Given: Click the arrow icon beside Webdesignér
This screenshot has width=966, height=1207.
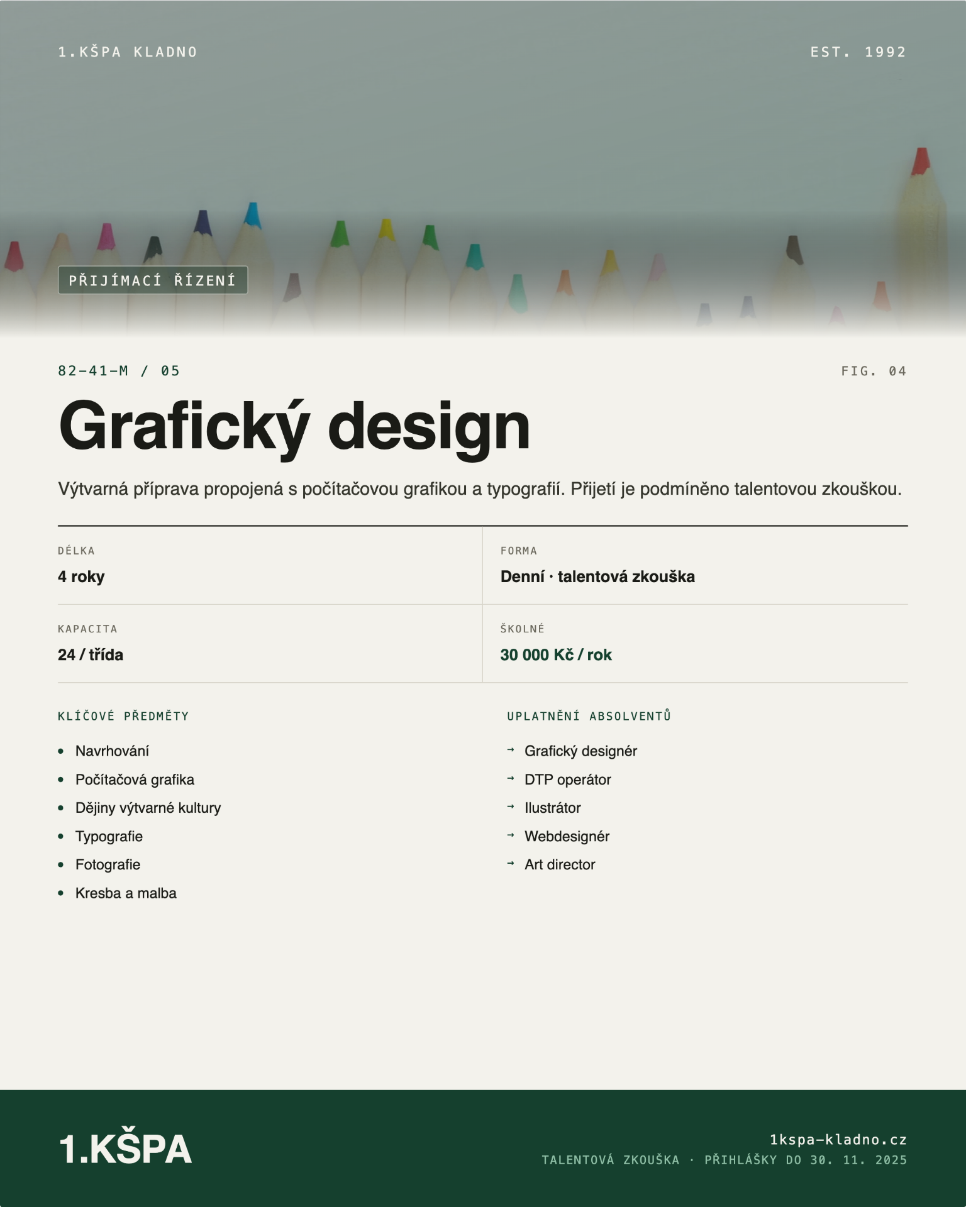Looking at the screenshot, I should pyautogui.click(x=511, y=835).
